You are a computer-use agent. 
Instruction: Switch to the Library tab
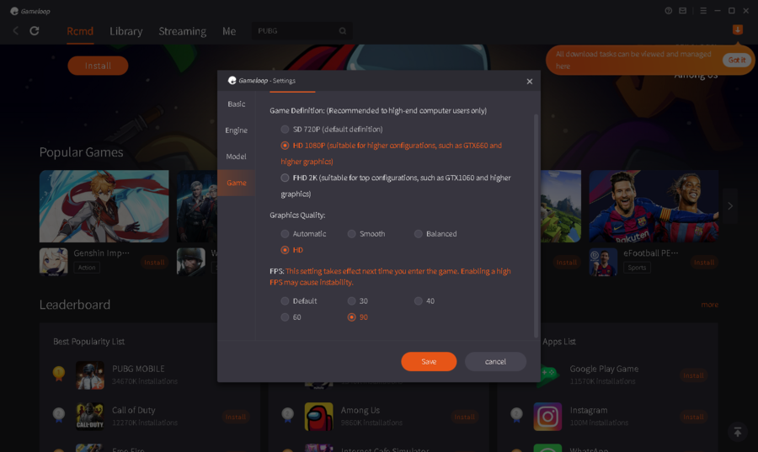[125, 31]
